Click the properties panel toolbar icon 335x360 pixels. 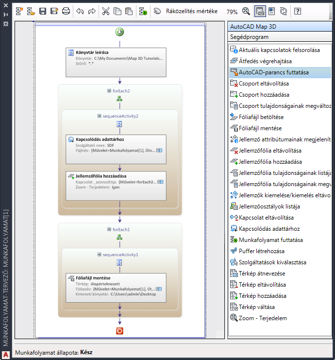(272, 11)
